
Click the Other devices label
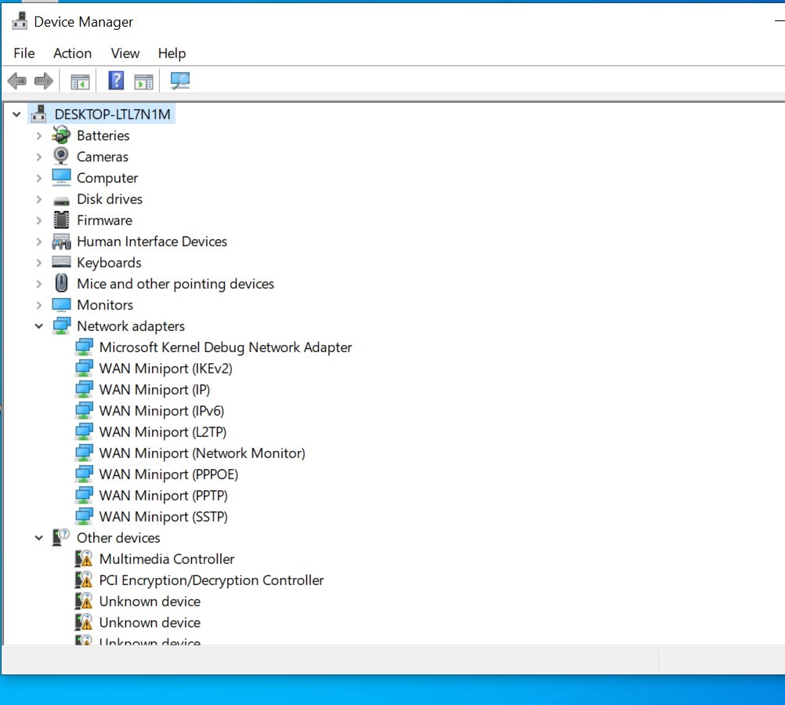pyautogui.click(x=118, y=538)
